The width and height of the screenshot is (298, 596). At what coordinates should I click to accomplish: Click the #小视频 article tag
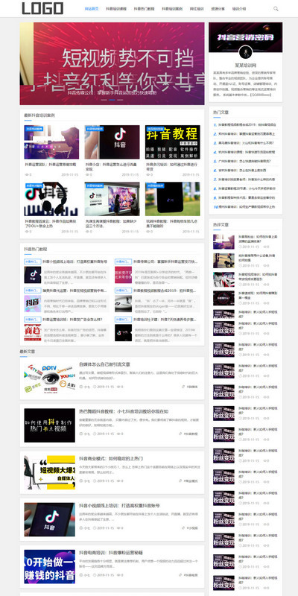coord(192,528)
